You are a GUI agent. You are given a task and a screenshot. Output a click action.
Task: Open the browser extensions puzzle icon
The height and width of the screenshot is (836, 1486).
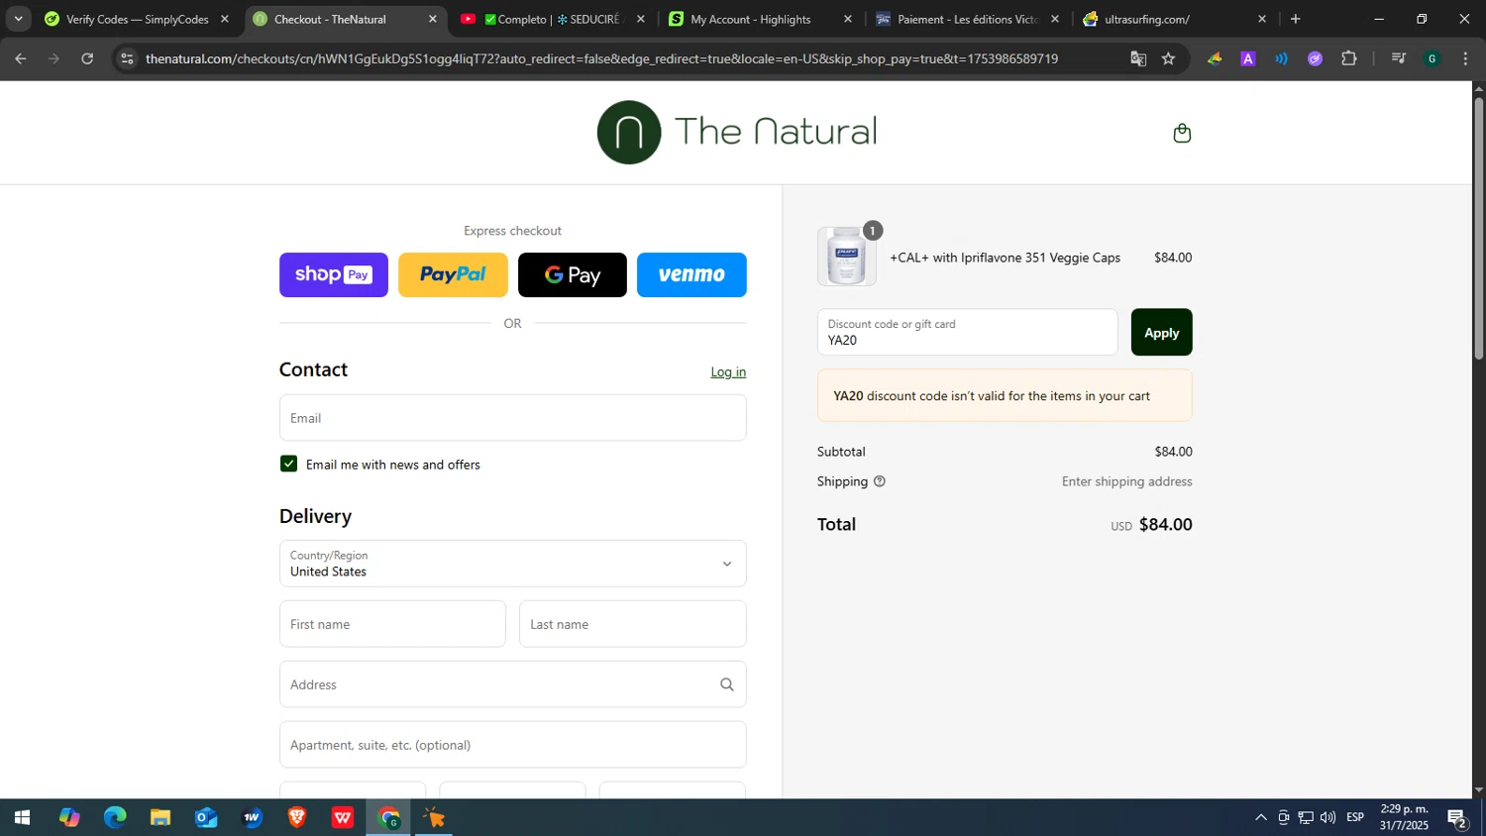tap(1348, 58)
